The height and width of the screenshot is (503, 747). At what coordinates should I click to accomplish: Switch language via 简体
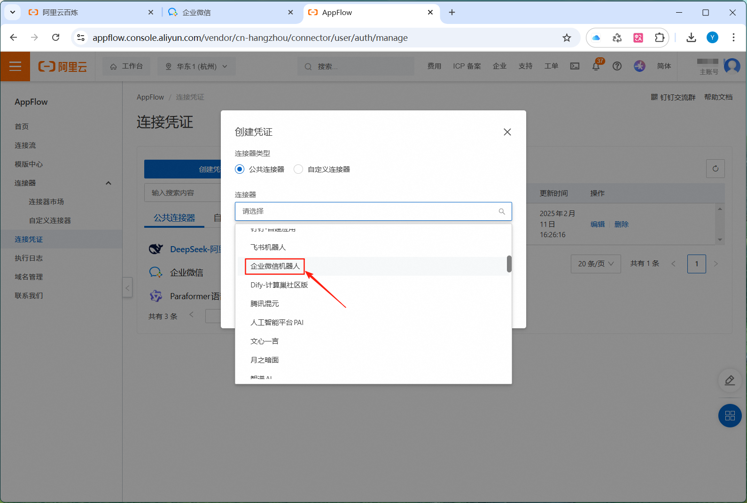tap(664, 66)
